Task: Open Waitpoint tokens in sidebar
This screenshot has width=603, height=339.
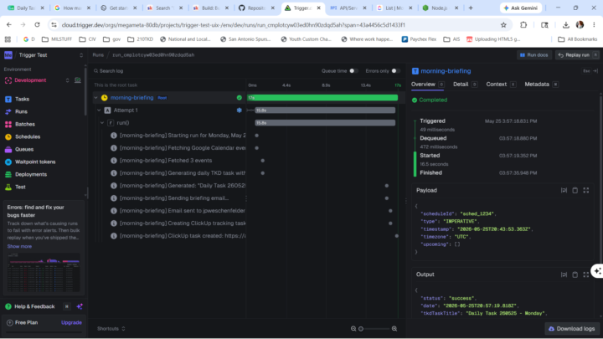Action: [x=35, y=162]
